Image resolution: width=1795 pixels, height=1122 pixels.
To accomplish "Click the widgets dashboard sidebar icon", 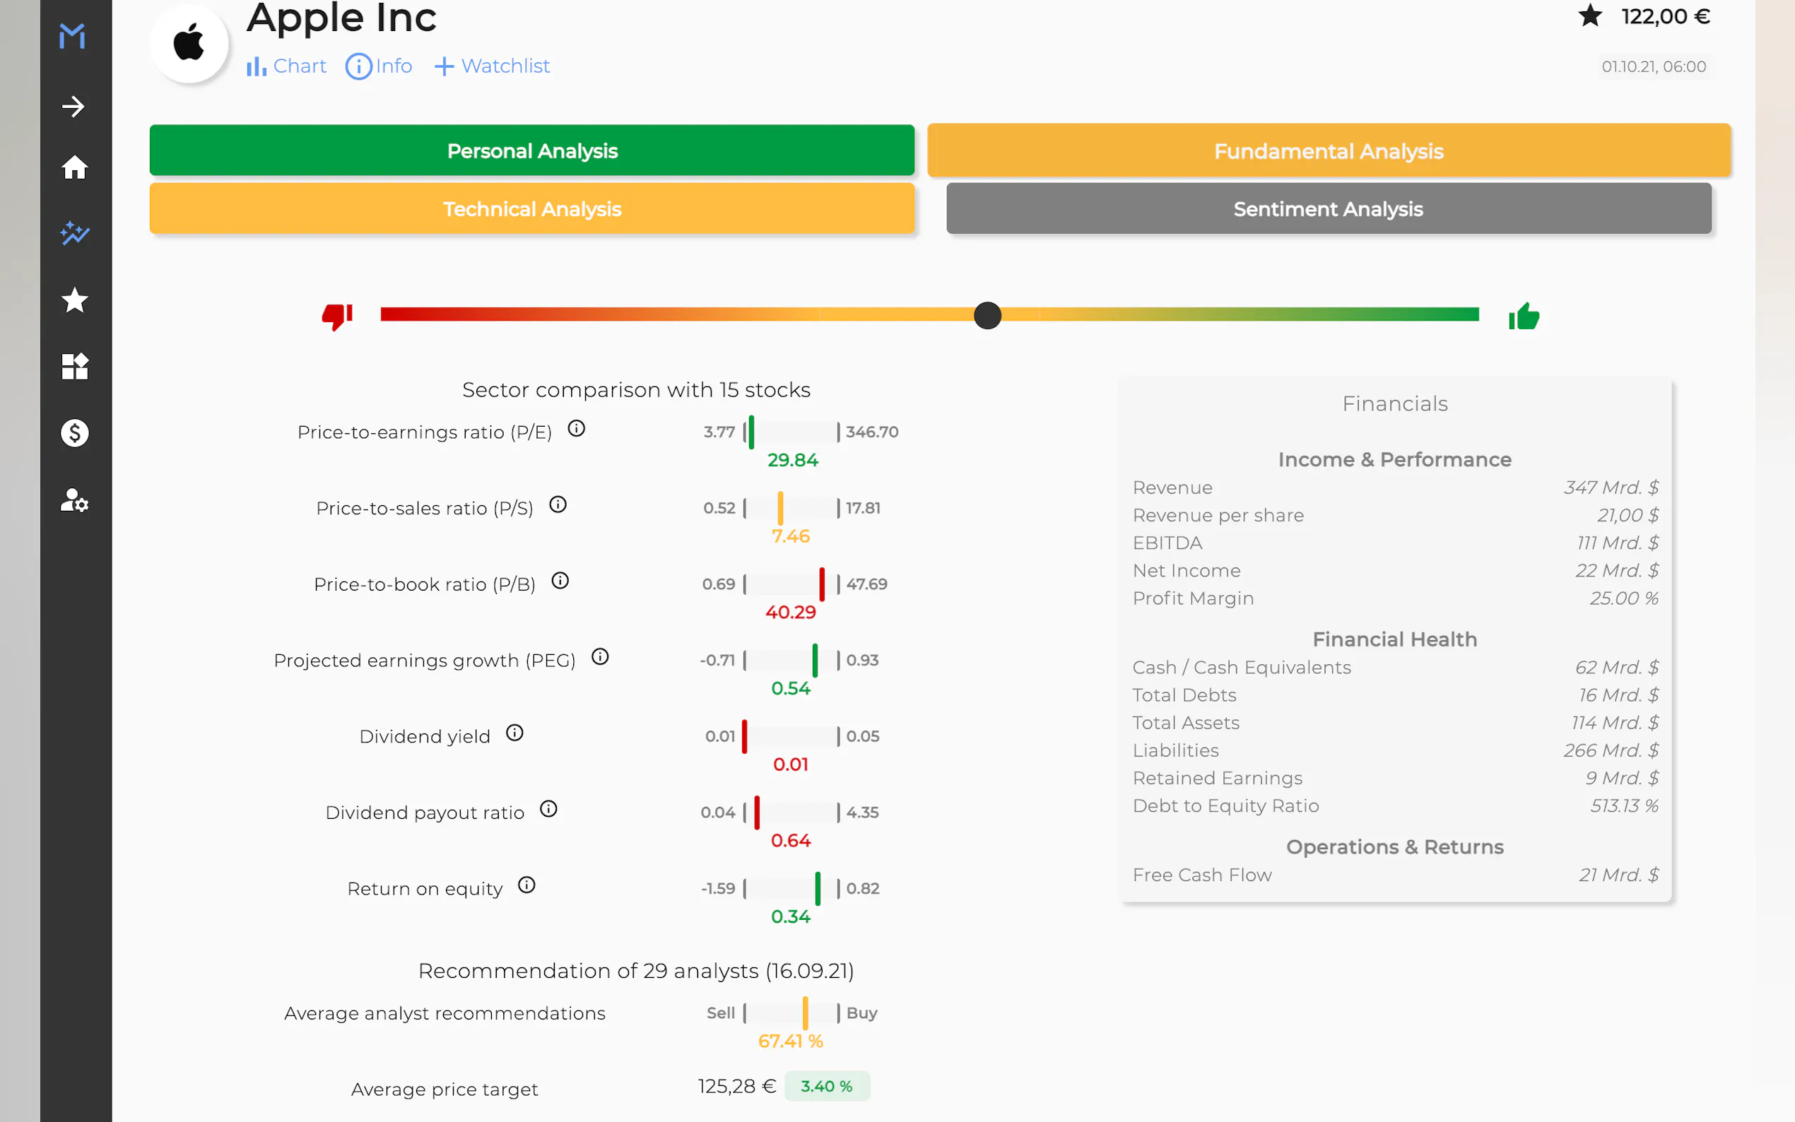I will [x=74, y=367].
